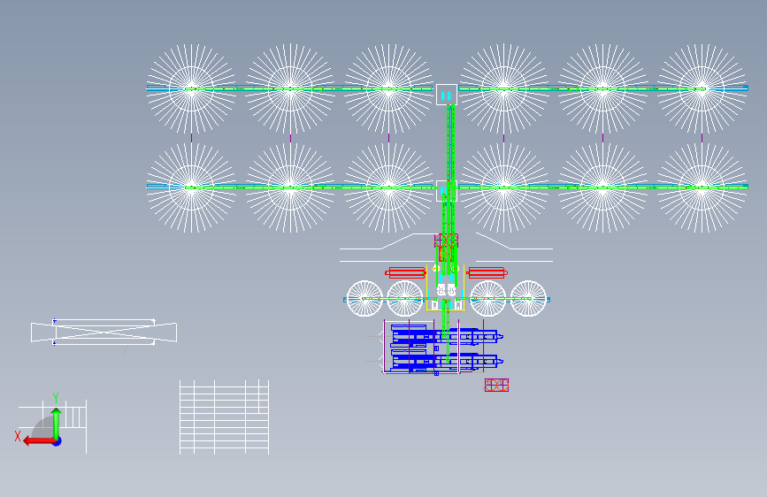Select the leftmost small spoked wheel in lower row
The image size is (767, 497).
click(364, 298)
